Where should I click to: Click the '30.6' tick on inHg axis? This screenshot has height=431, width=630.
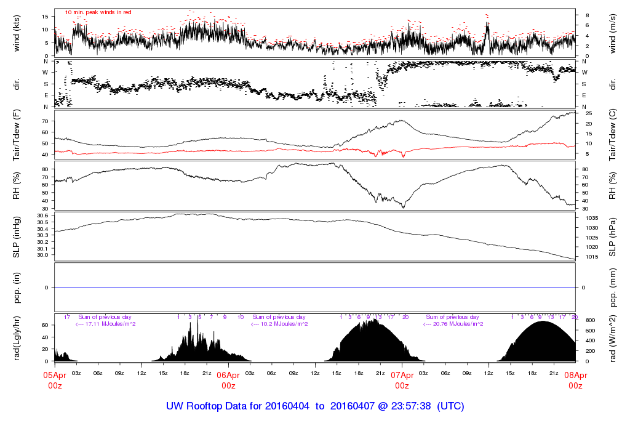coord(43,216)
